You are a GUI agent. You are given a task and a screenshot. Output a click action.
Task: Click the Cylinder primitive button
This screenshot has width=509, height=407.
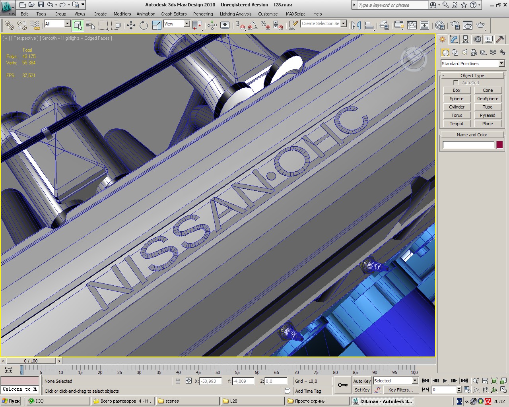click(x=457, y=107)
